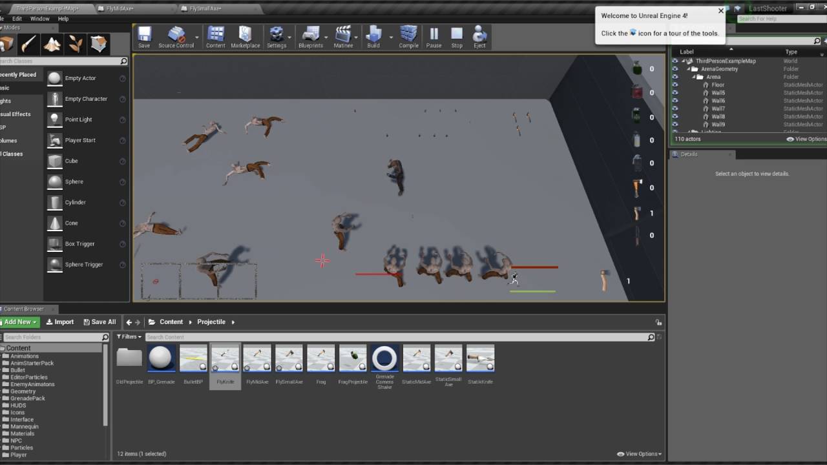Pause the running simulation
This screenshot has height=465, width=827.
point(434,37)
